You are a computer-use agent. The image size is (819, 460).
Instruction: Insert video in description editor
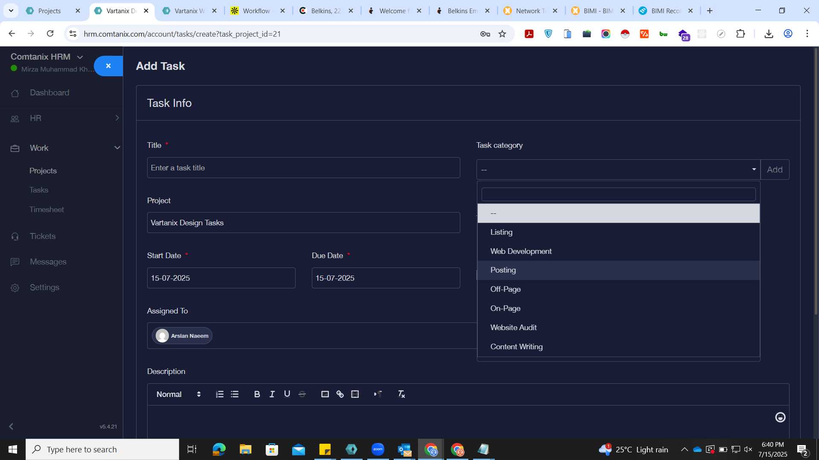coord(355,394)
